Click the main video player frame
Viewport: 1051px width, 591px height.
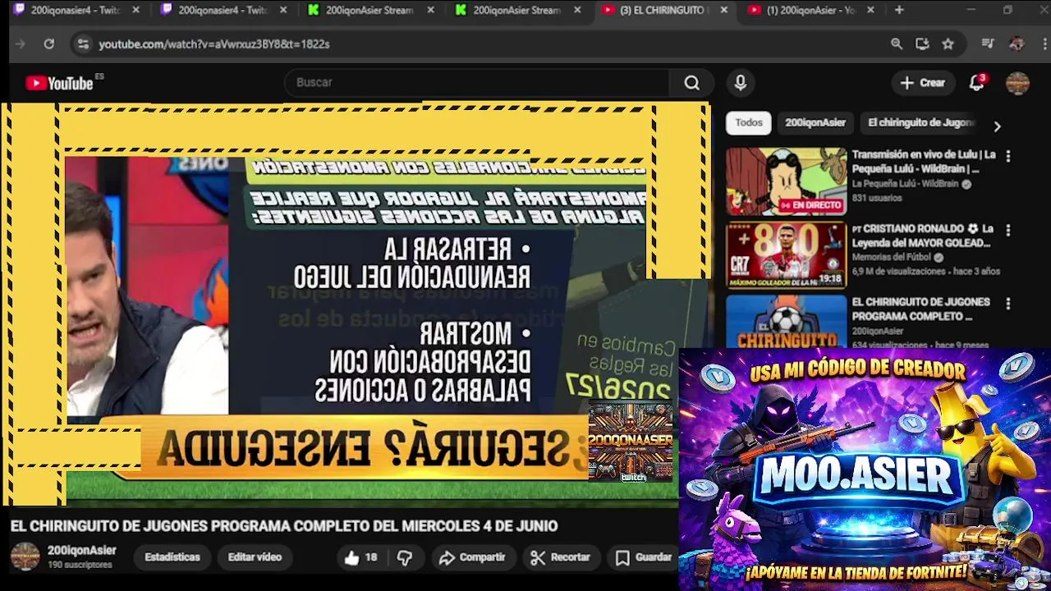[356, 304]
